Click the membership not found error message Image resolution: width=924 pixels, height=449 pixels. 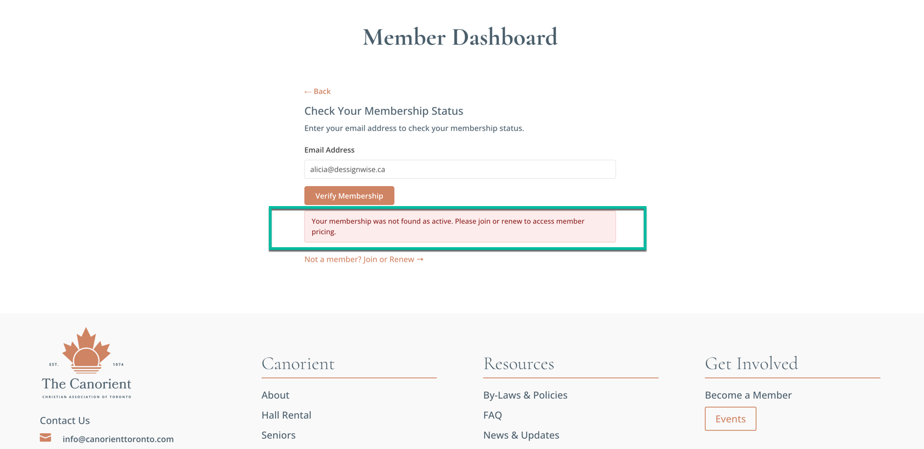pyautogui.click(x=460, y=226)
